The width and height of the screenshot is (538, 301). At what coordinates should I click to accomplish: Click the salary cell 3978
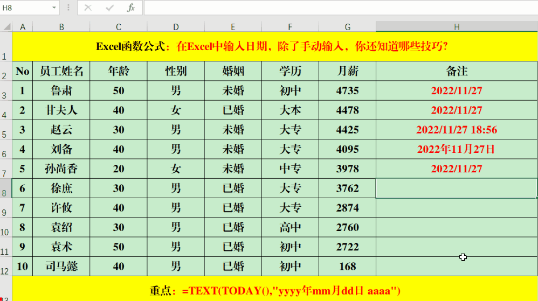click(x=348, y=169)
